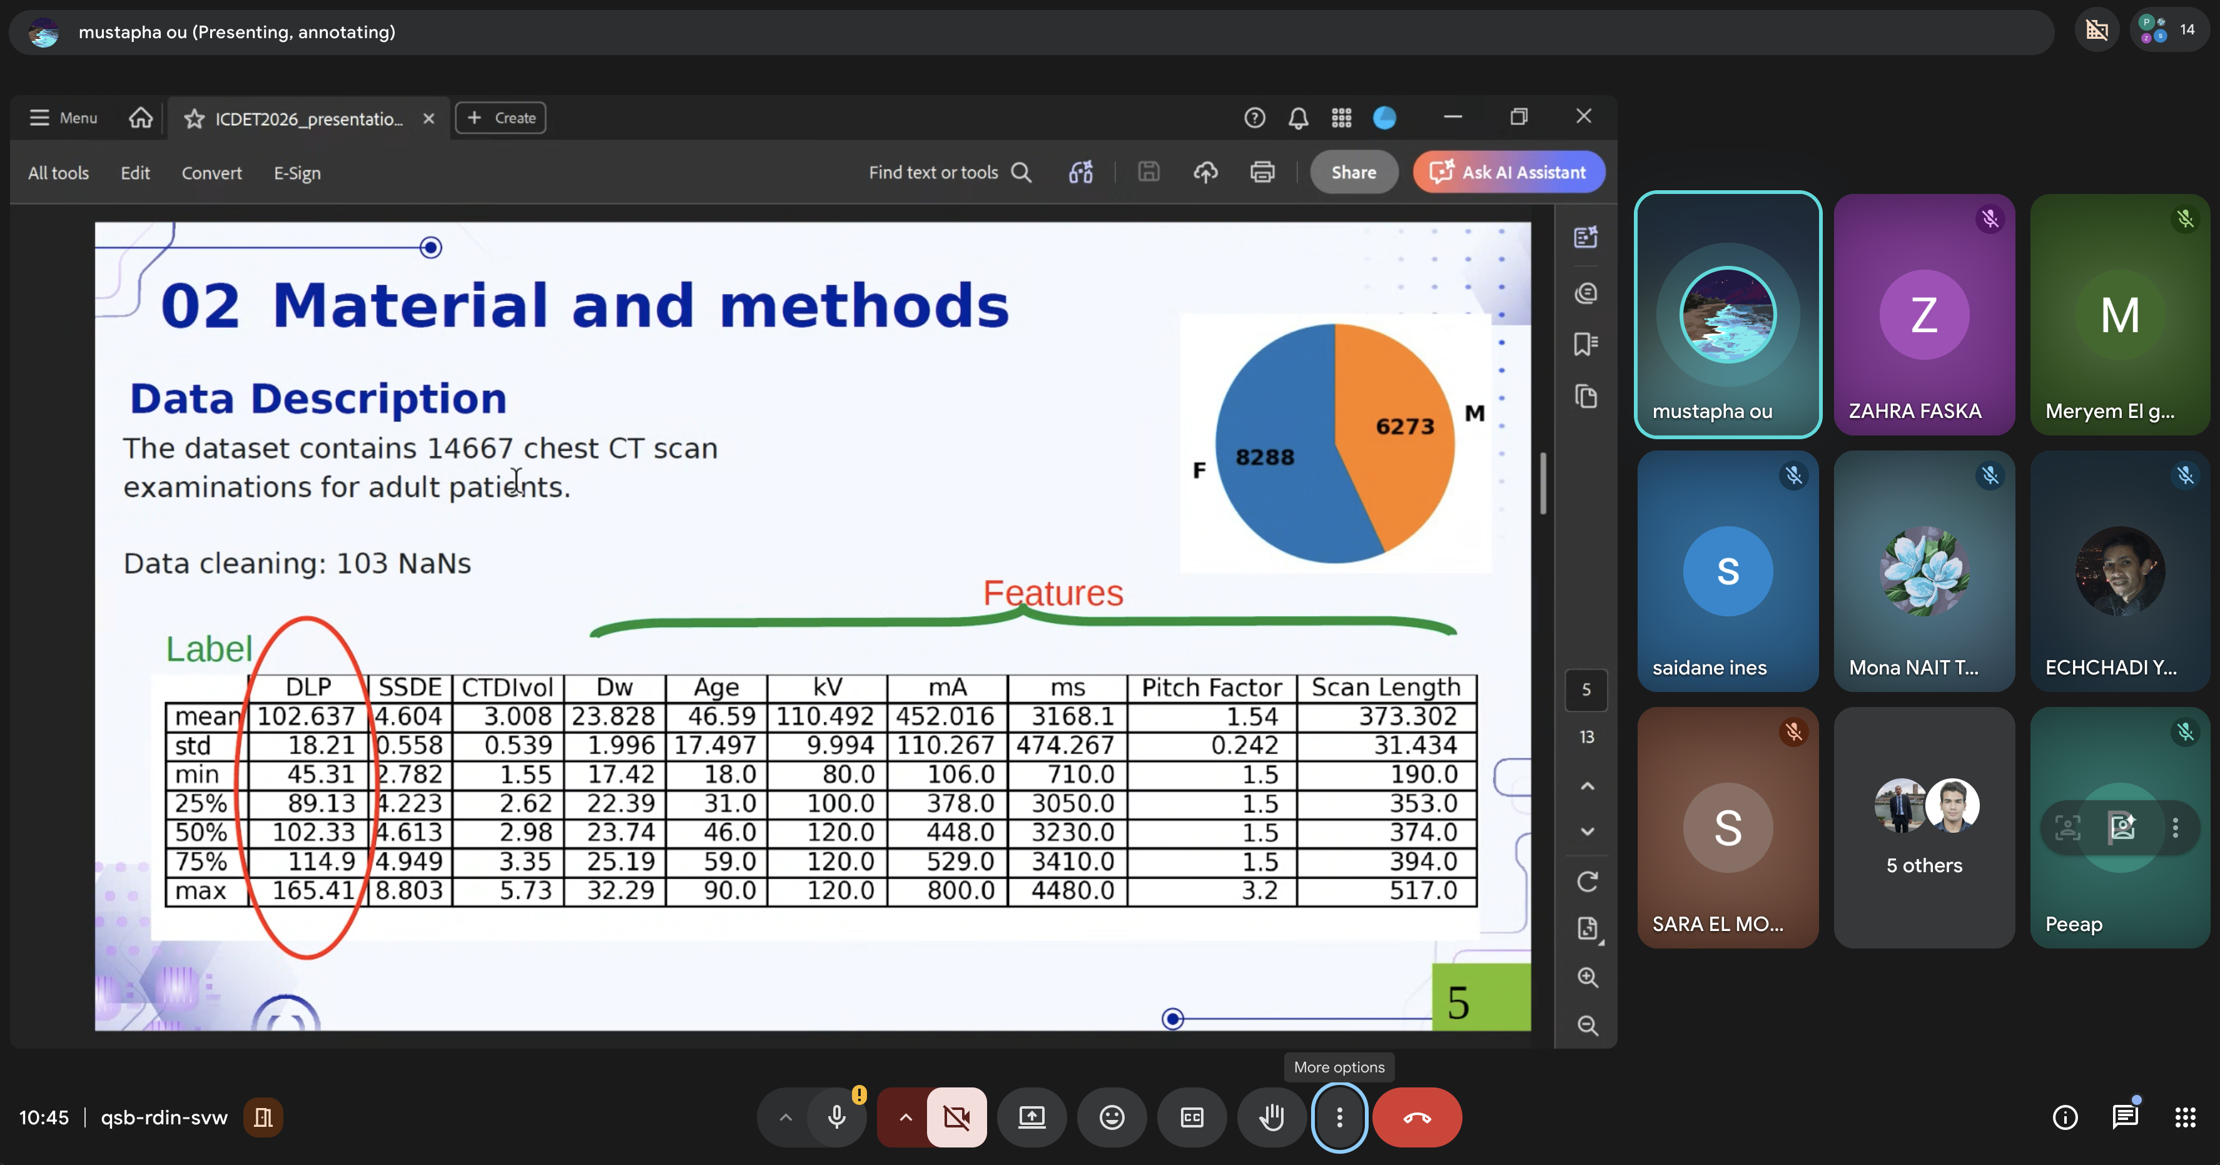Click the DLP column header in table
The height and width of the screenshot is (1165, 2220).
(308, 687)
